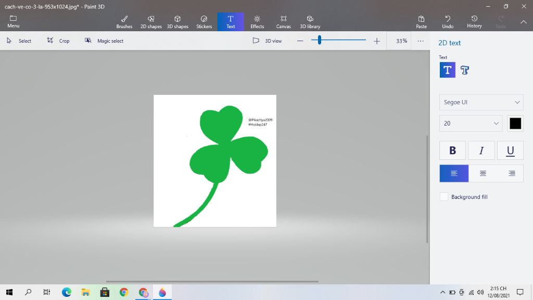Screen dimensions: 533x300
Task: Open the font size 20 dropdown
Action: [471, 123]
